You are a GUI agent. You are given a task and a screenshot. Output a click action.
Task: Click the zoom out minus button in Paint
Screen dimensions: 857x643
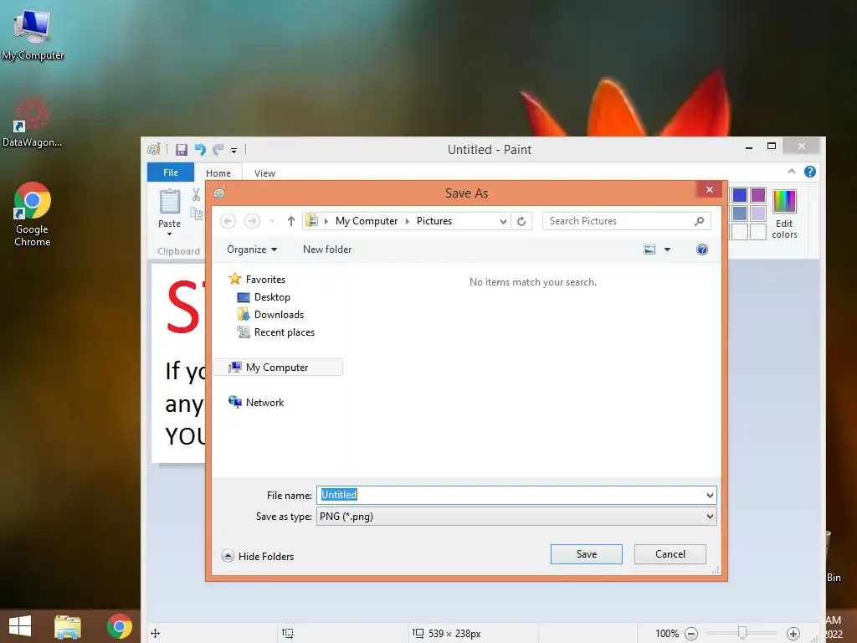pos(691,634)
